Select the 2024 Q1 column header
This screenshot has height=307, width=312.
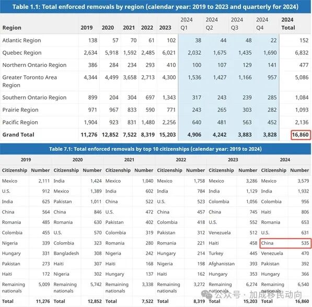coord(187,23)
